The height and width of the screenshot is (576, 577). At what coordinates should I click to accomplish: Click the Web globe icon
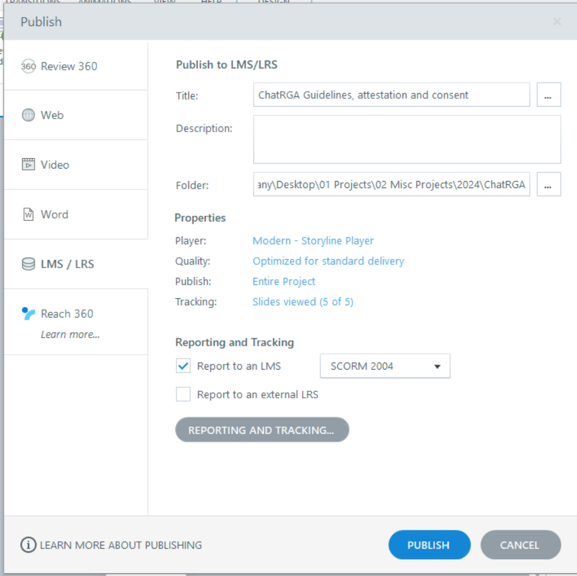point(28,115)
